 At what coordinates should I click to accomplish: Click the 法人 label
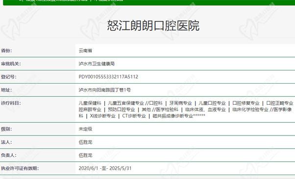tap(6, 142)
